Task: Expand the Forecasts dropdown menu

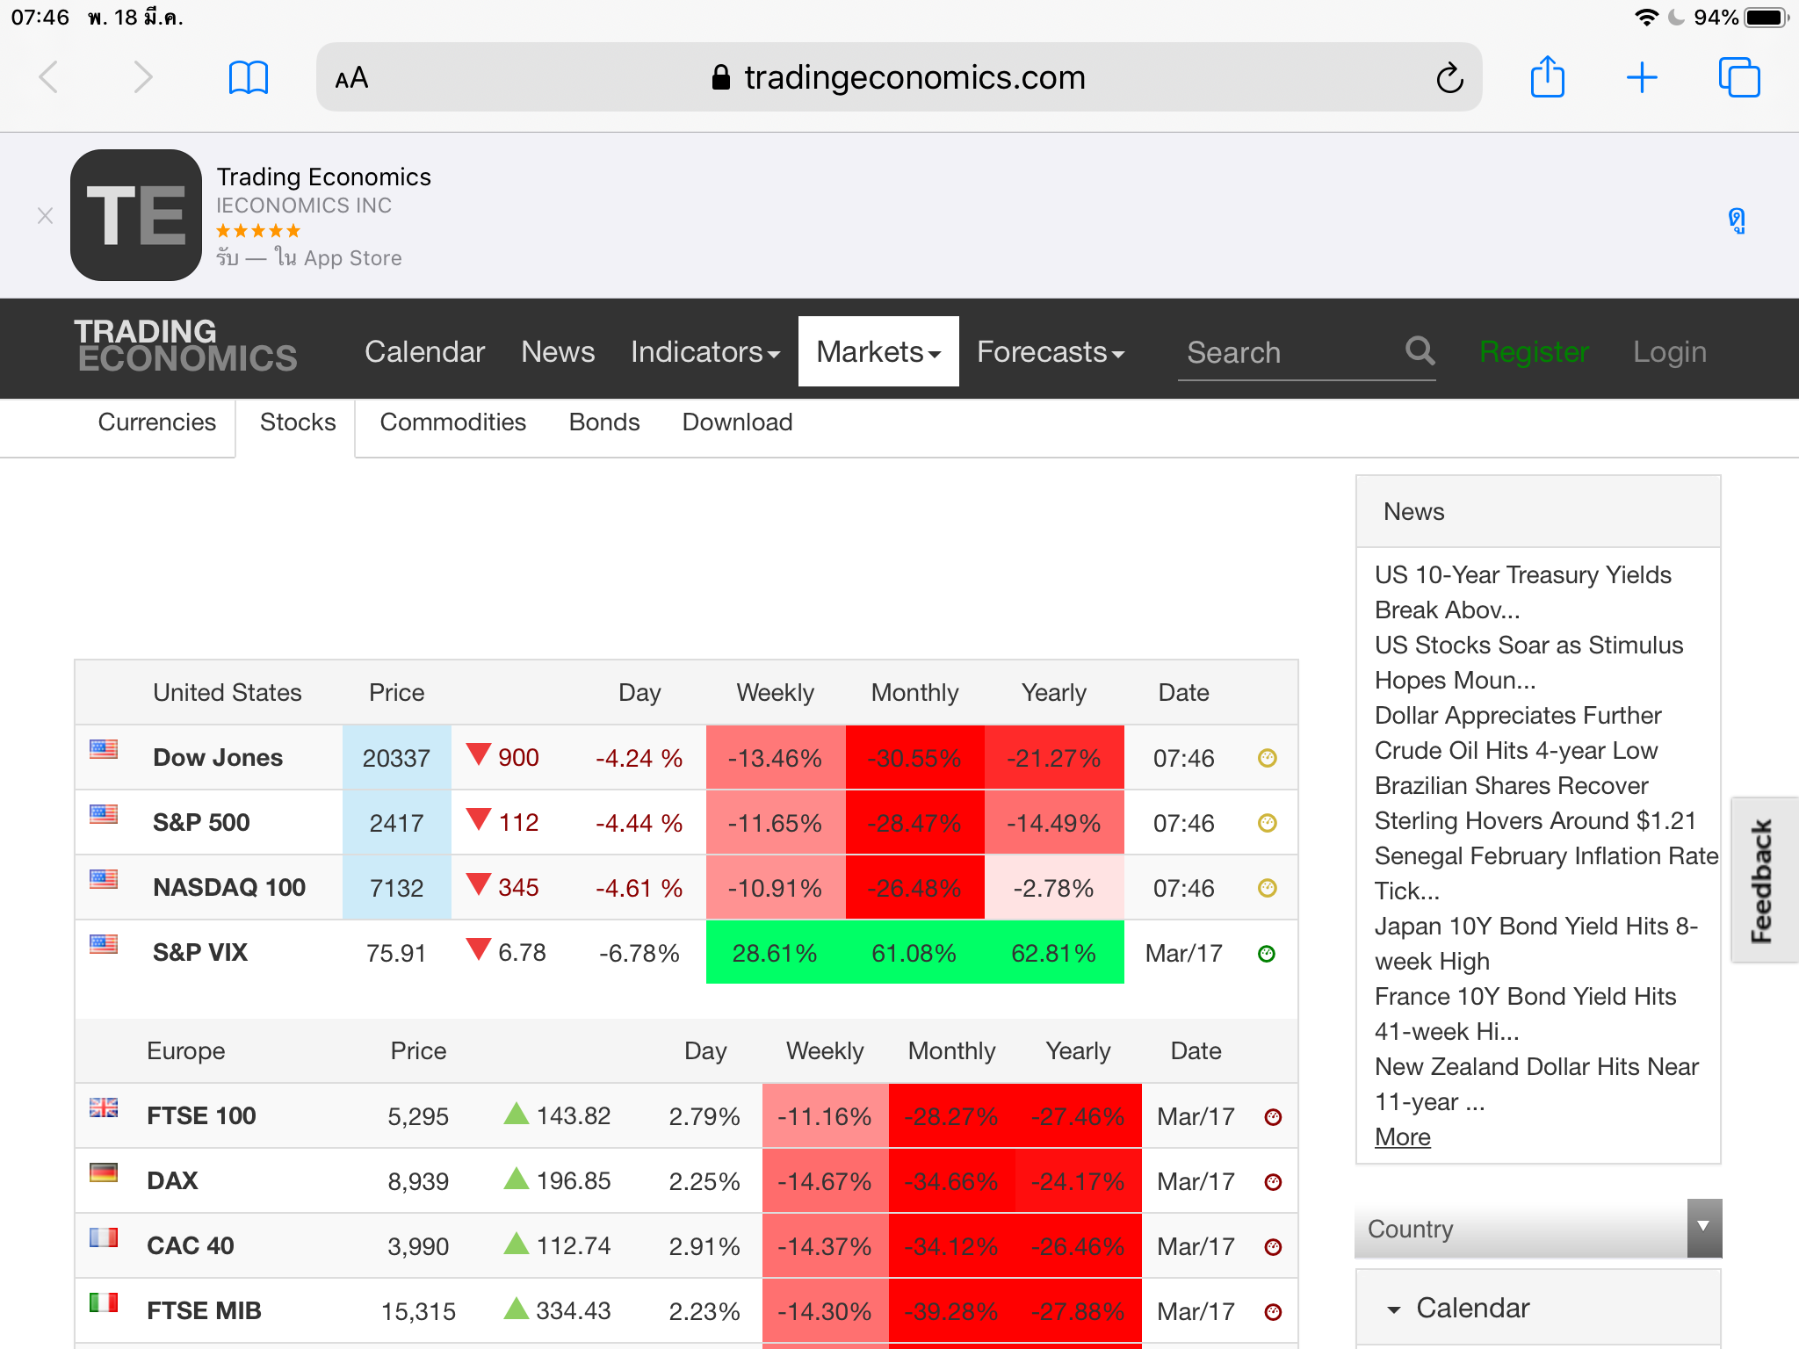Action: [1050, 352]
